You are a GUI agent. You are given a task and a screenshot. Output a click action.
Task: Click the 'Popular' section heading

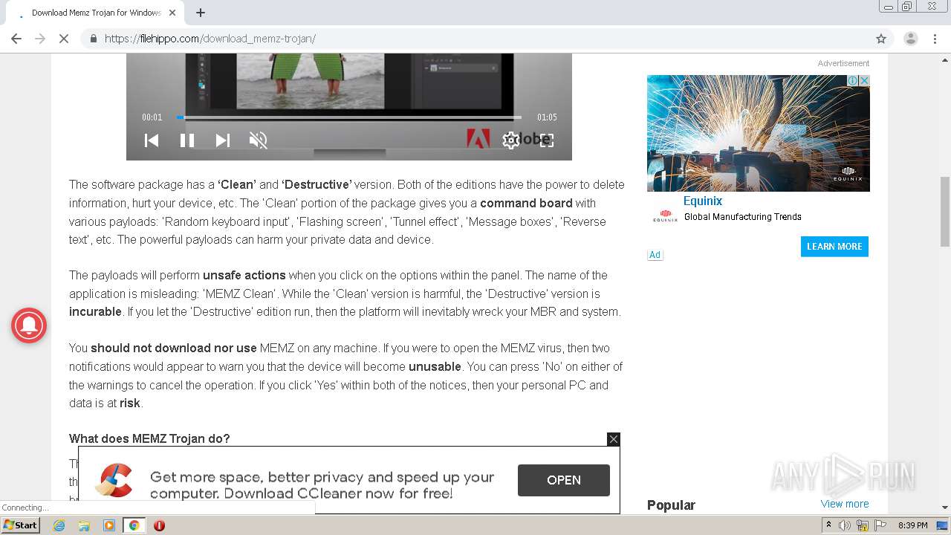click(671, 505)
